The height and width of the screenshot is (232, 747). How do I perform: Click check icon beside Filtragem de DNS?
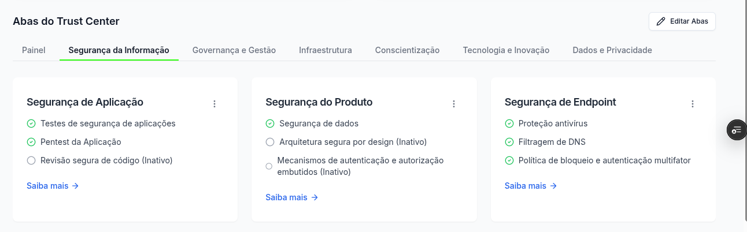[509, 142]
